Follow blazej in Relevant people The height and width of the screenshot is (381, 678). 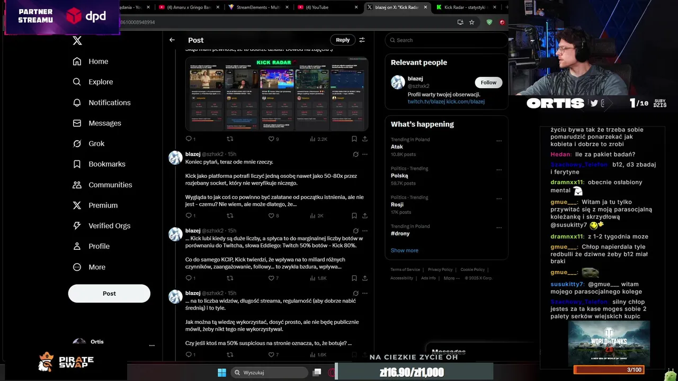click(488, 83)
